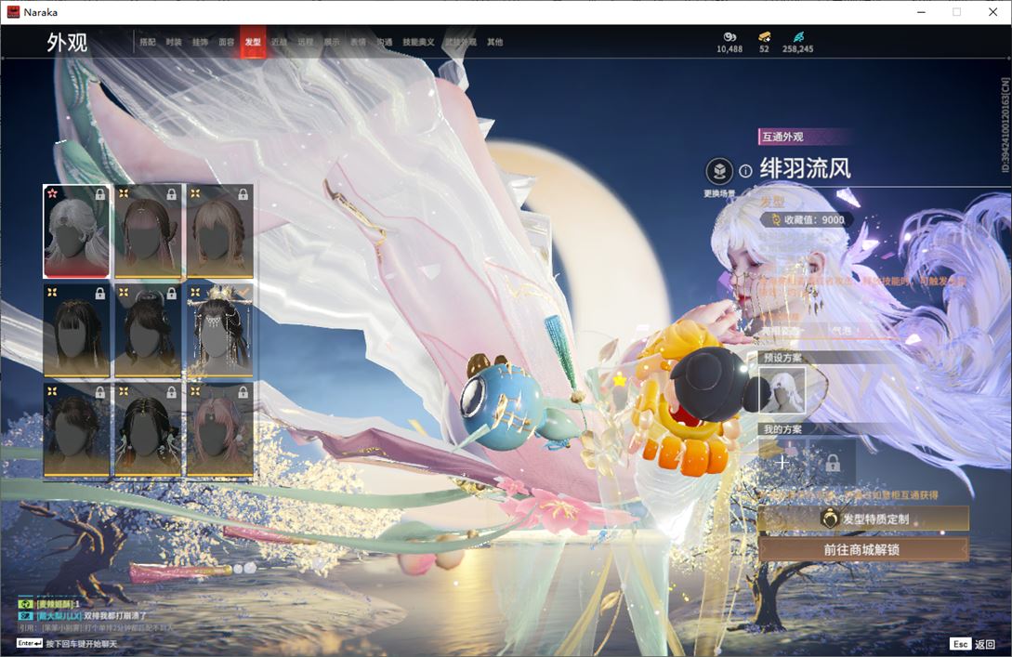Click the checkmark on the gold crown hairstyle card
The image size is (1012, 657).
click(243, 293)
